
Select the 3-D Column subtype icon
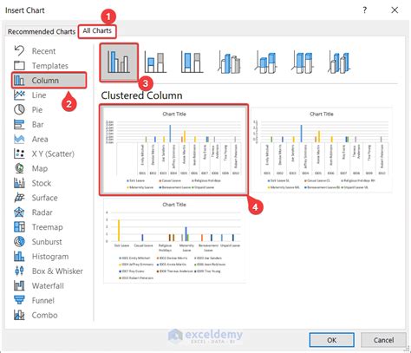339,62
